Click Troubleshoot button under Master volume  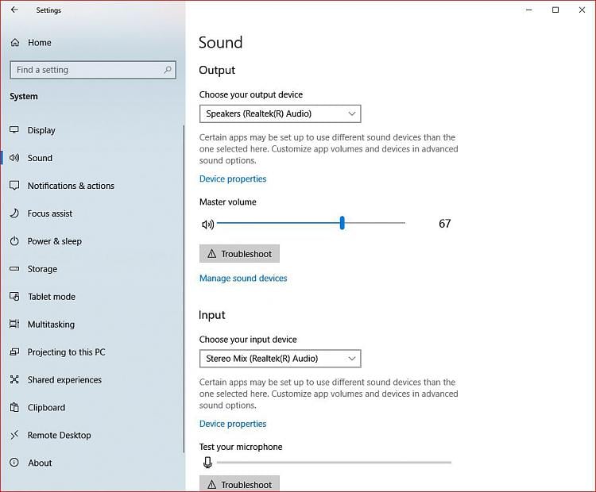(239, 254)
